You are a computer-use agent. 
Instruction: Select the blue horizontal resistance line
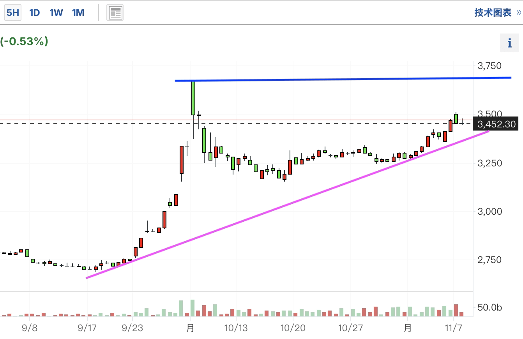coord(343,79)
